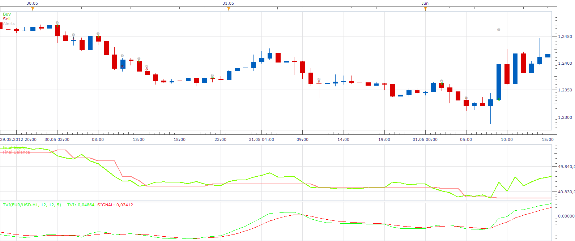The height and width of the screenshot is (241, 575).
Task: Click the green order marker below the tall blue candle
Action: (499, 99)
